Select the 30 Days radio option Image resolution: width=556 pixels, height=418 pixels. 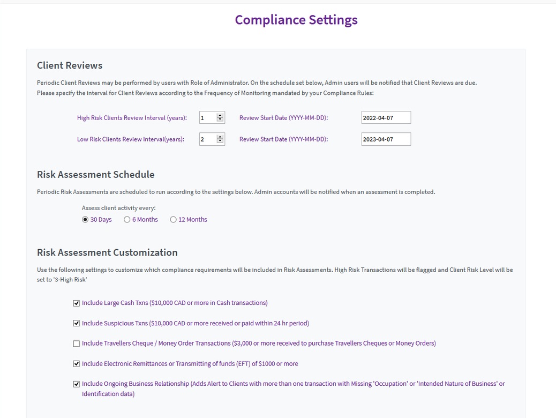click(85, 220)
